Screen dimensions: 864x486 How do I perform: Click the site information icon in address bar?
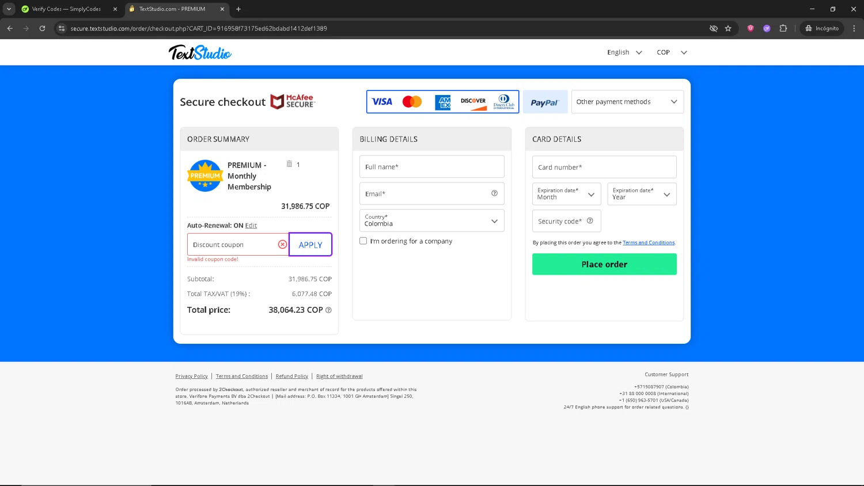62,28
